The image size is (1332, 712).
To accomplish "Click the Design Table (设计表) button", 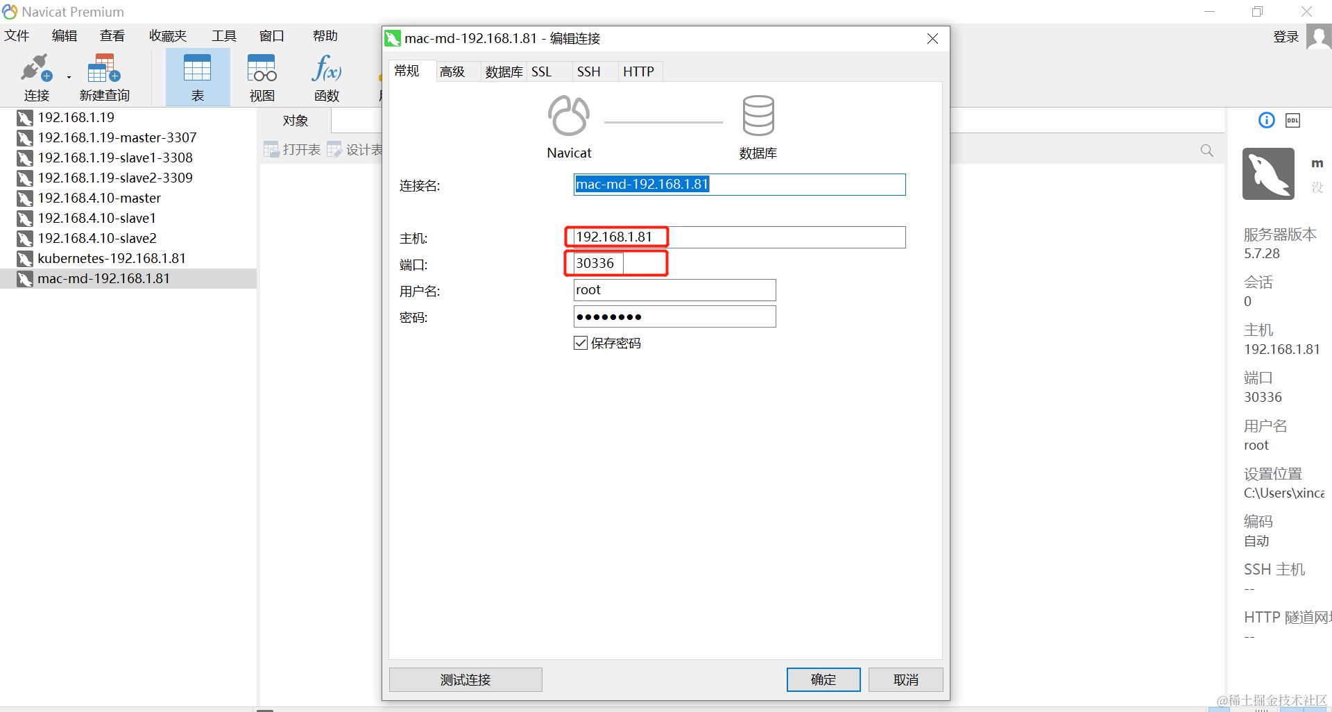I will (355, 149).
